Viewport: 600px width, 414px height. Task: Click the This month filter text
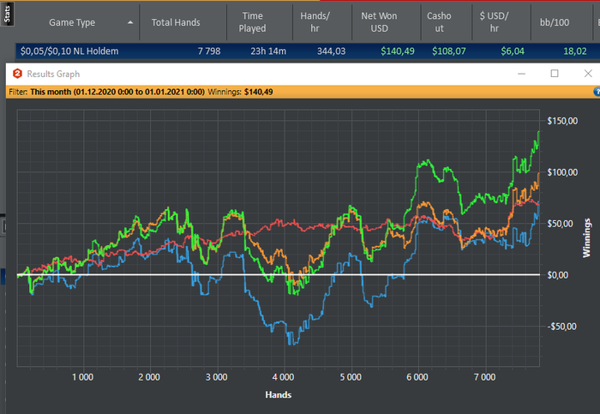pos(117,92)
